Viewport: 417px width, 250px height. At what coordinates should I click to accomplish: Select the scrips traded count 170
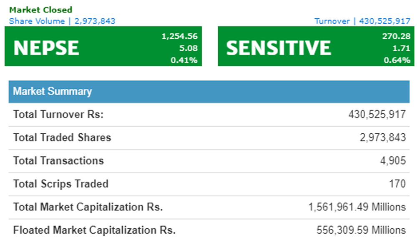click(397, 184)
